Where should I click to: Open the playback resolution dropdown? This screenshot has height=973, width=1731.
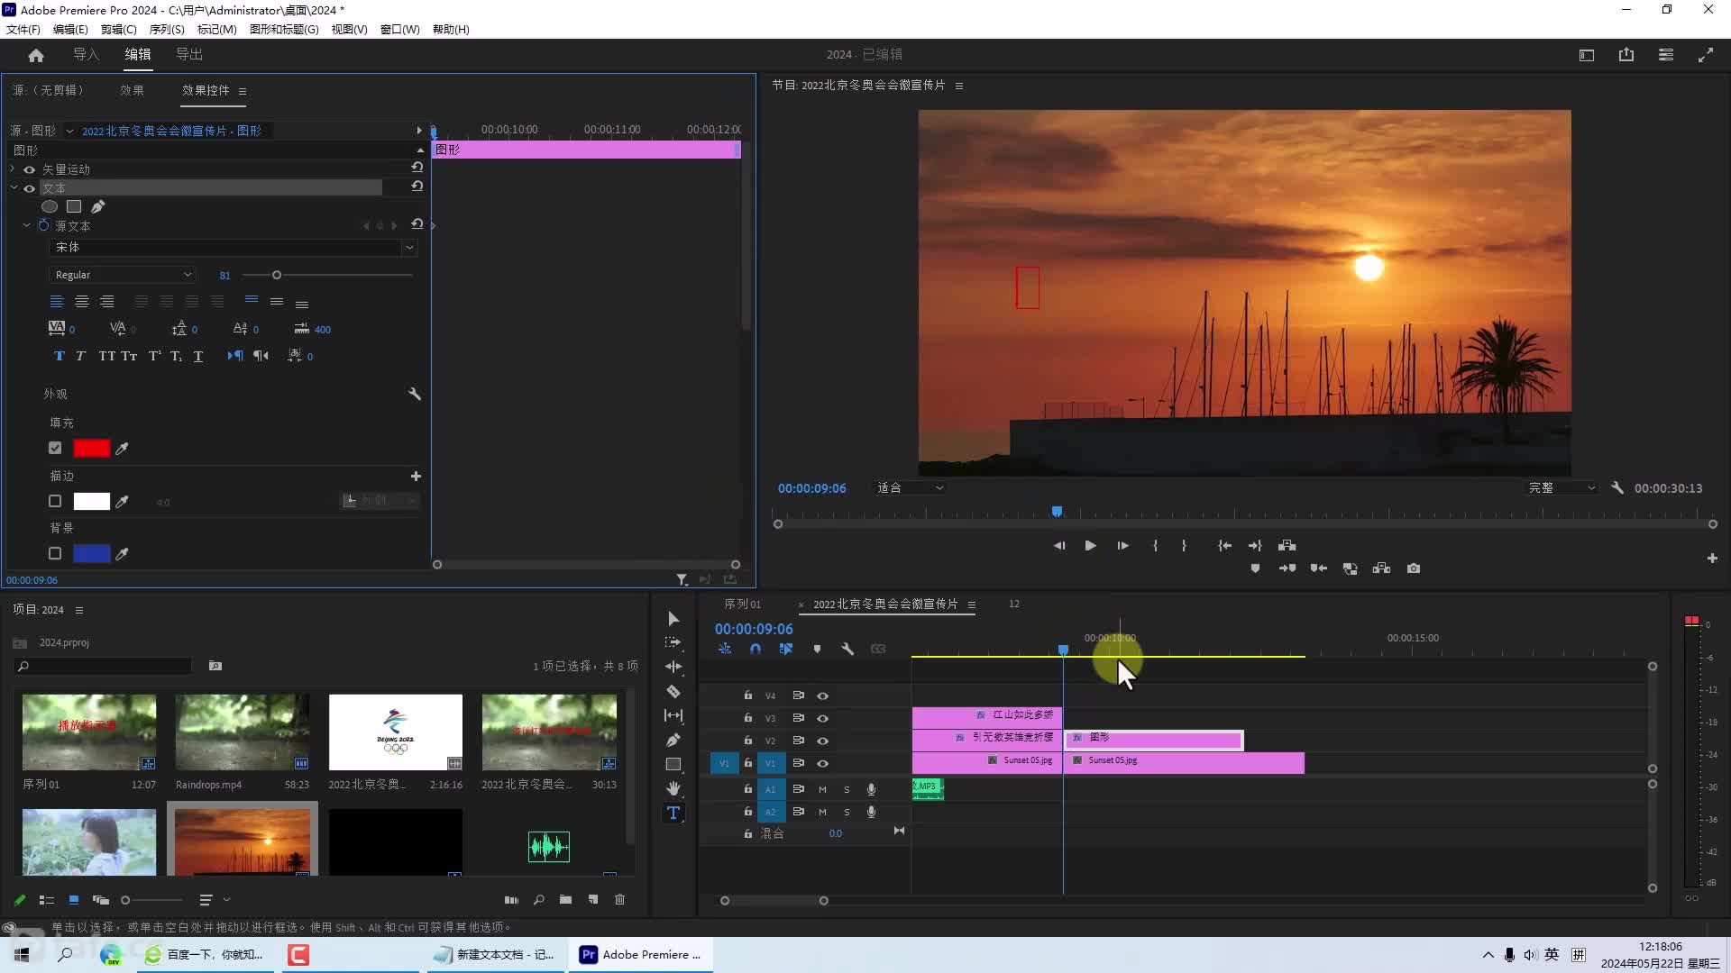[x=1562, y=487]
